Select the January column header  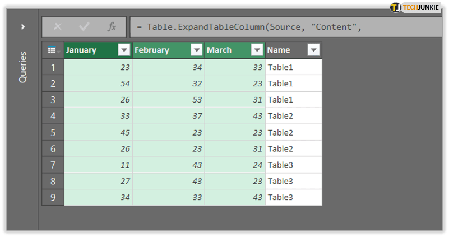(90, 50)
